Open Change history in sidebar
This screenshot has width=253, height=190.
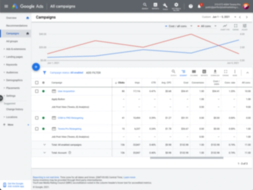pos(14,109)
